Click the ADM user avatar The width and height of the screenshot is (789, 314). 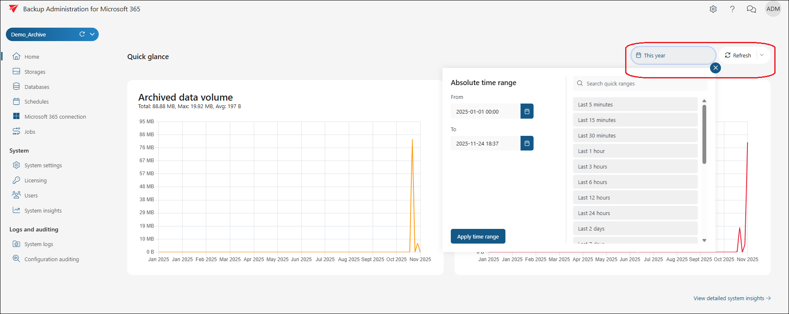tap(773, 9)
